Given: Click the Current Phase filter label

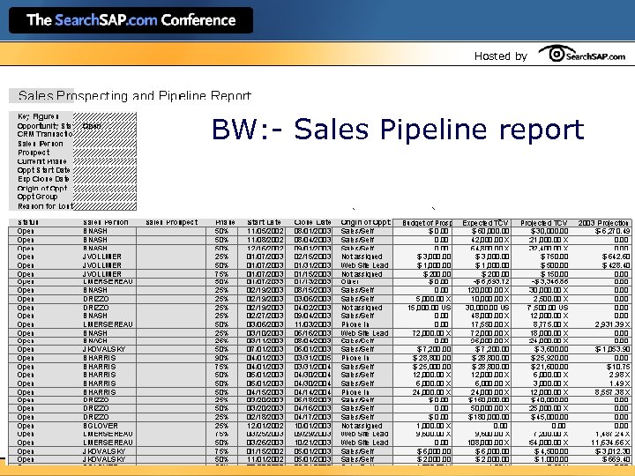Looking at the screenshot, I should [41, 161].
